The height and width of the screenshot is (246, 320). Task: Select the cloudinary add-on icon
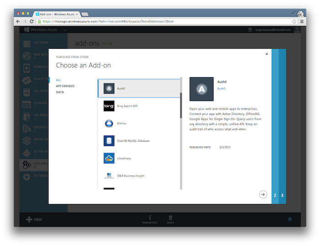(x=109, y=158)
